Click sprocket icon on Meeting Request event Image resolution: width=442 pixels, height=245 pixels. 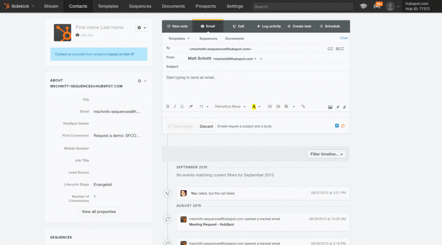[183, 220]
